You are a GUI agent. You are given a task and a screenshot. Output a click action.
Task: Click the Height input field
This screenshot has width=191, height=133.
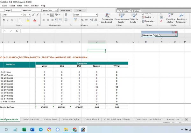16,10
